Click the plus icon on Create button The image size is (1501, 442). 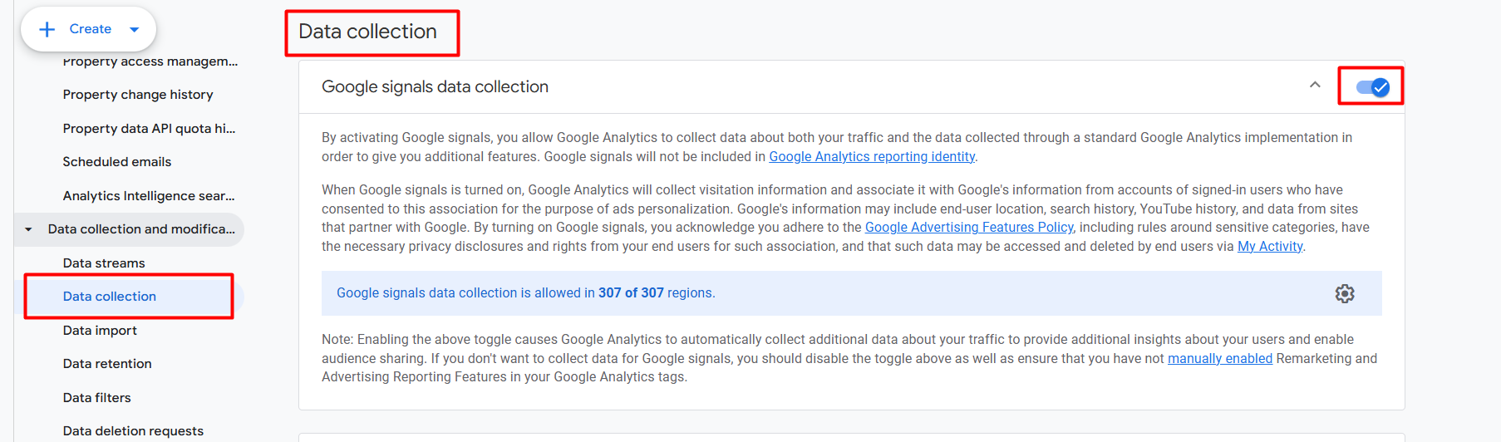click(x=47, y=29)
